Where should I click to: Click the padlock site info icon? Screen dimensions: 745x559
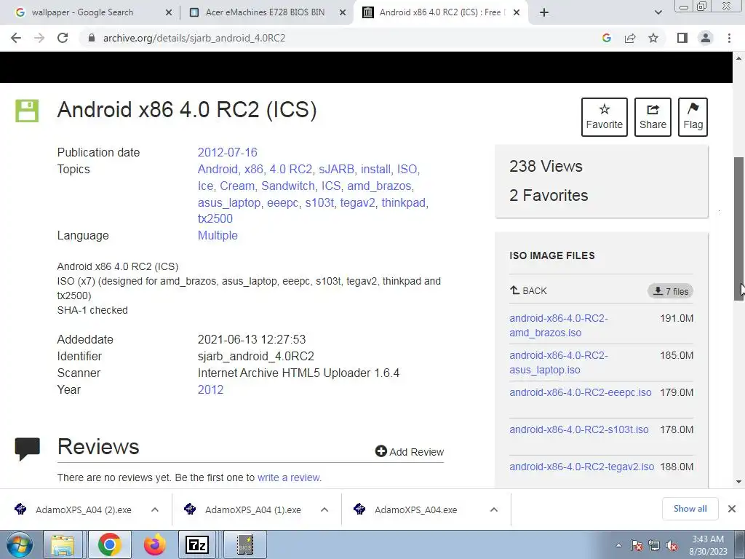[92, 38]
